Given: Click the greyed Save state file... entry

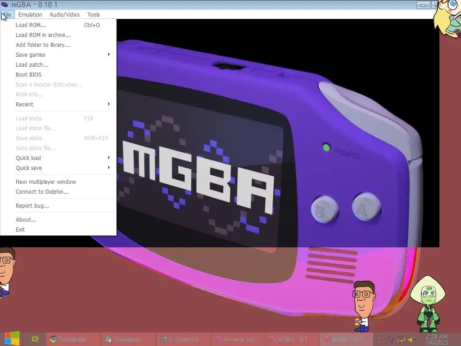Looking at the screenshot, I should point(58,148).
